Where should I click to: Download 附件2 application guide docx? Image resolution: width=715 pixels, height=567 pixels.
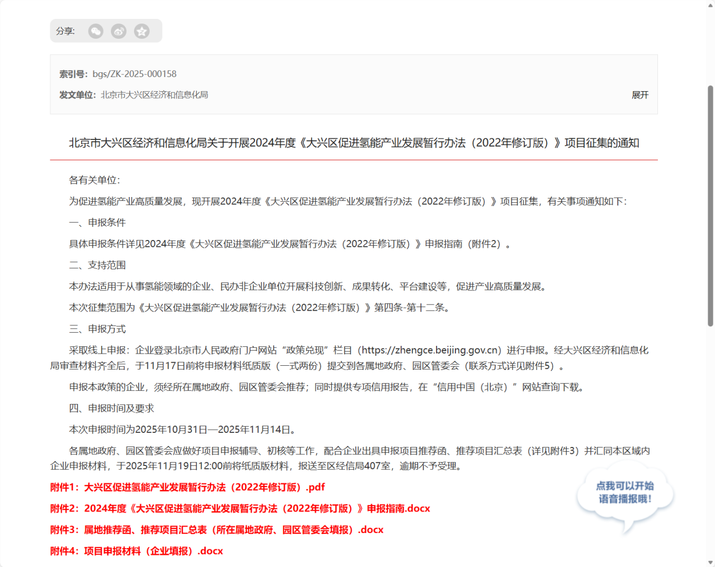coord(239,508)
